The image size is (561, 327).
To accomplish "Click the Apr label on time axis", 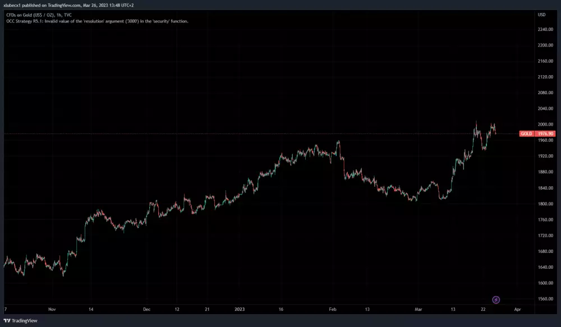I will click(517, 309).
